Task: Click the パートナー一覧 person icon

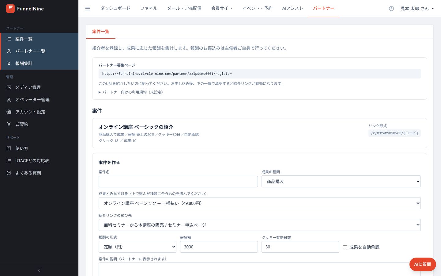Action: pos(9,51)
